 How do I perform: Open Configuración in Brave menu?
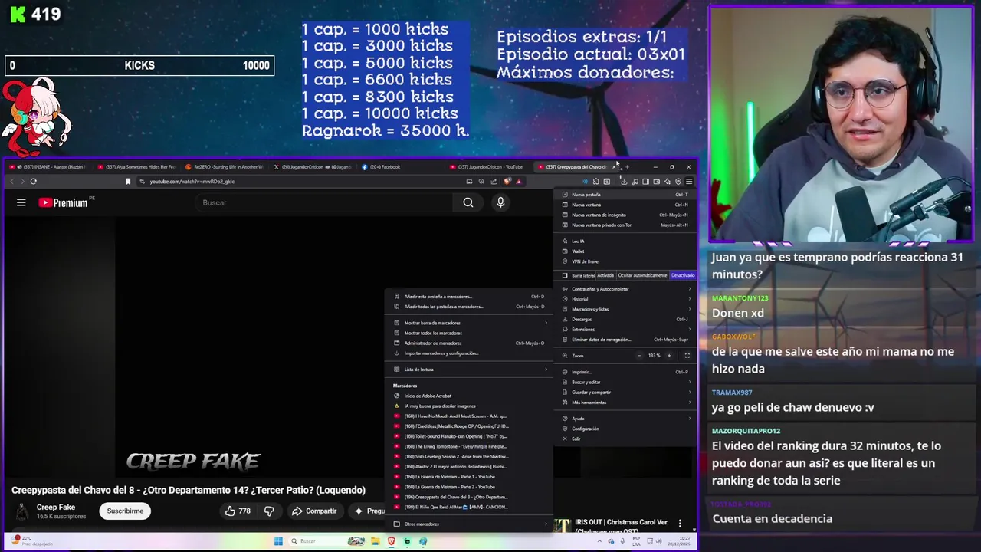pyautogui.click(x=626, y=429)
